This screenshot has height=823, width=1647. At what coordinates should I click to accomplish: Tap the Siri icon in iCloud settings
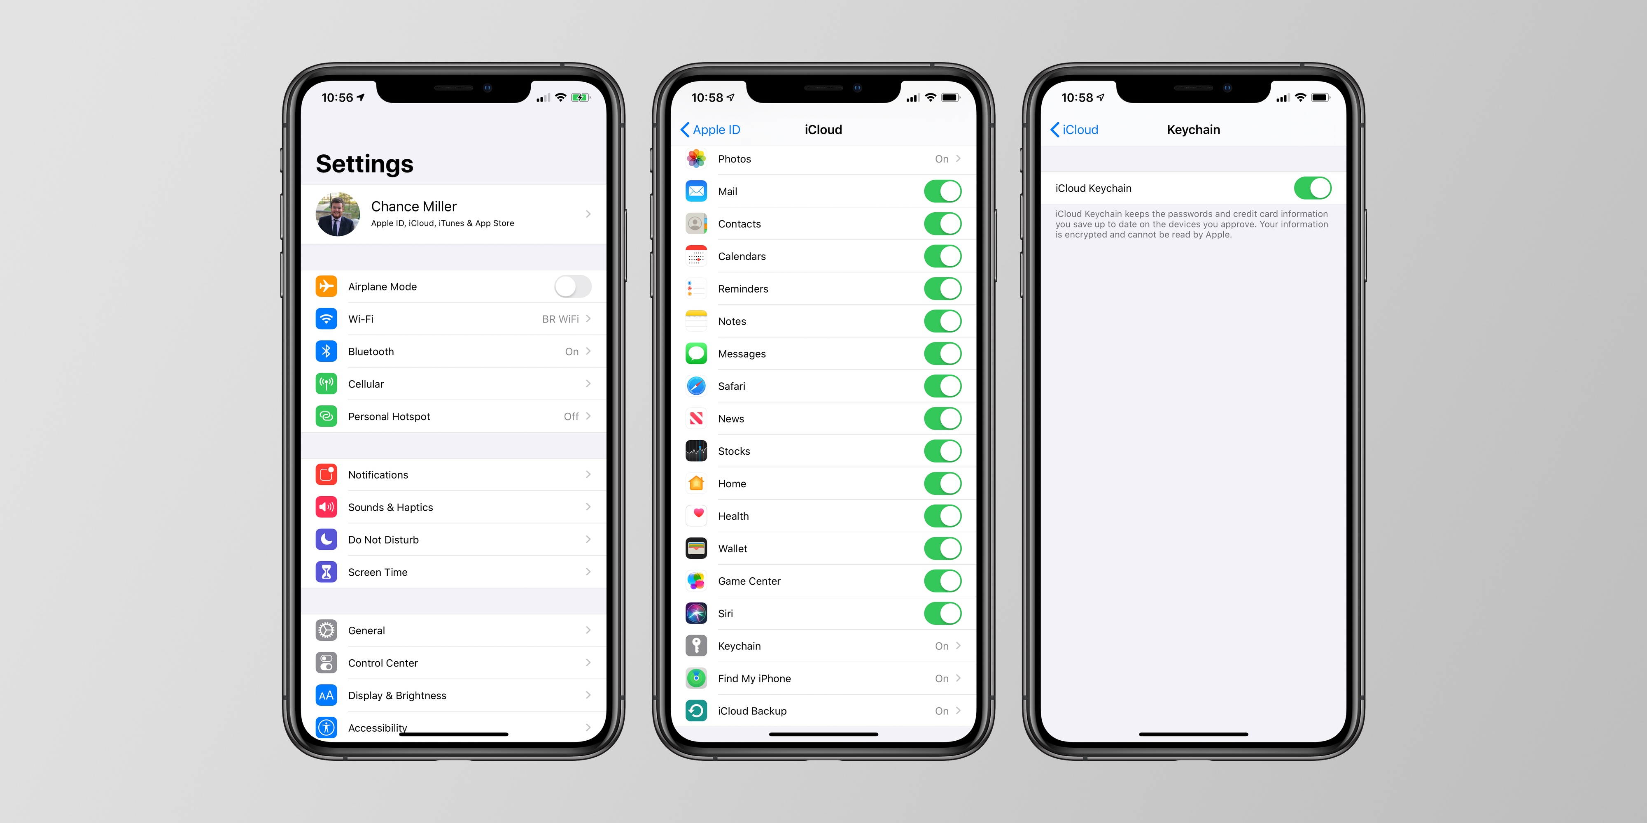[694, 613]
